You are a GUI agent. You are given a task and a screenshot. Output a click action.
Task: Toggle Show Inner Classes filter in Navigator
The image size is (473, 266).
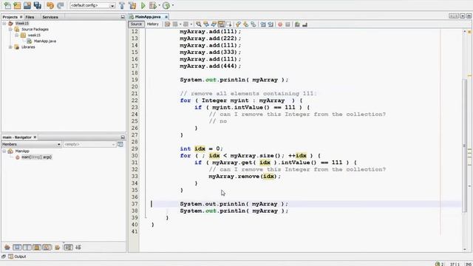point(47,248)
